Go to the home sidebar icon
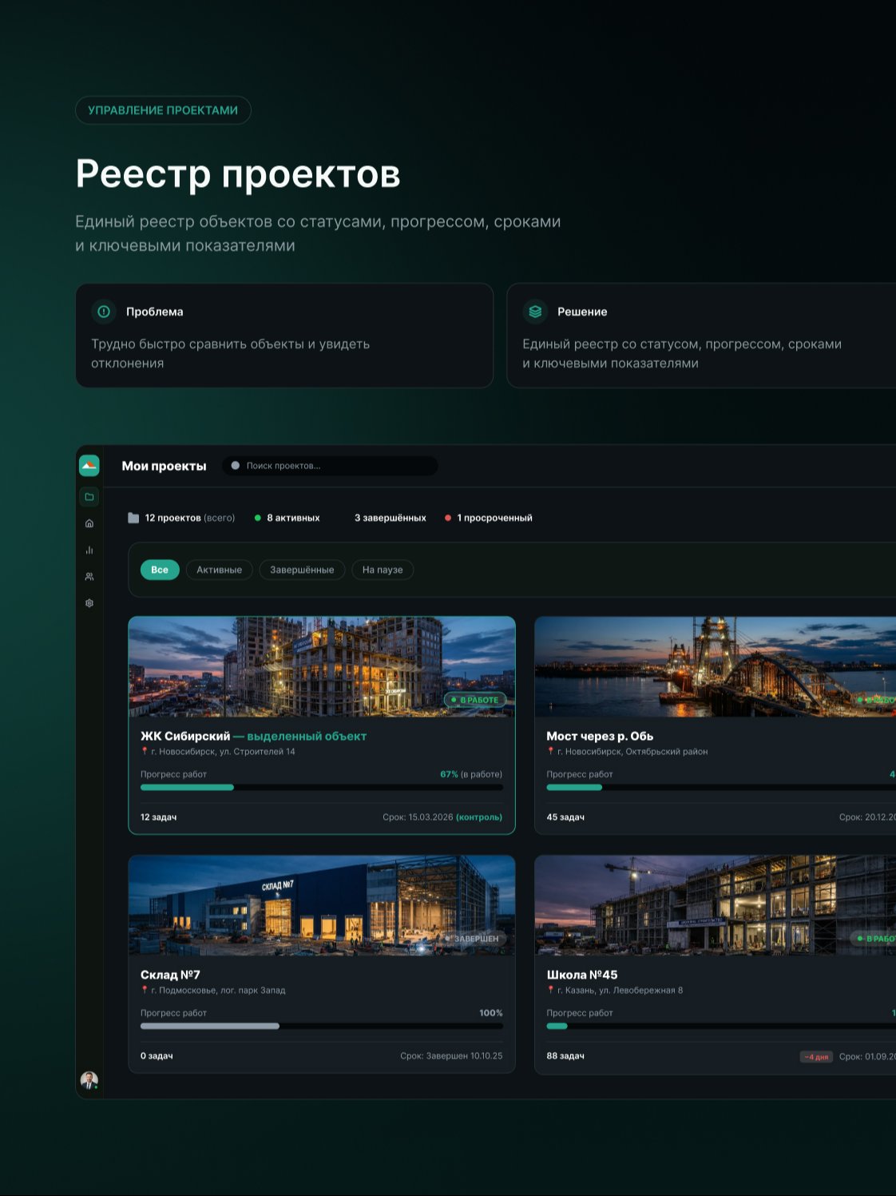Image resolution: width=896 pixels, height=1196 pixels. click(x=89, y=523)
